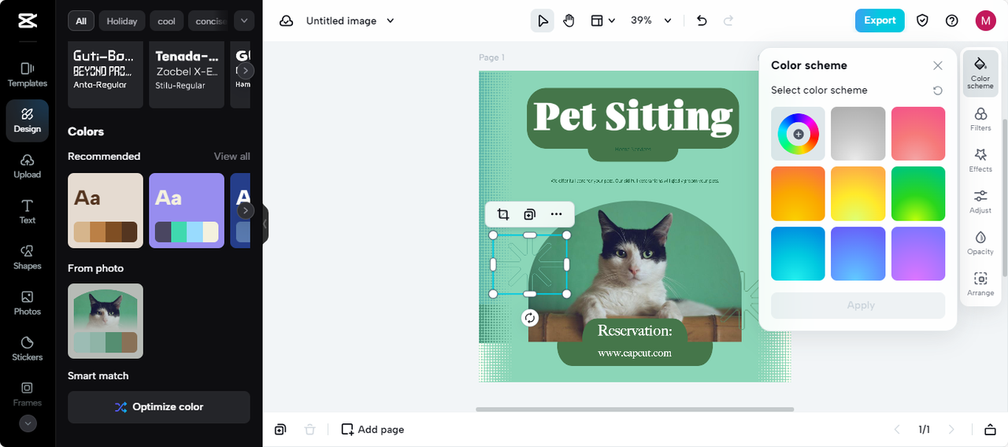
Task: Select the orange gradient color scheme
Action: point(799,194)
